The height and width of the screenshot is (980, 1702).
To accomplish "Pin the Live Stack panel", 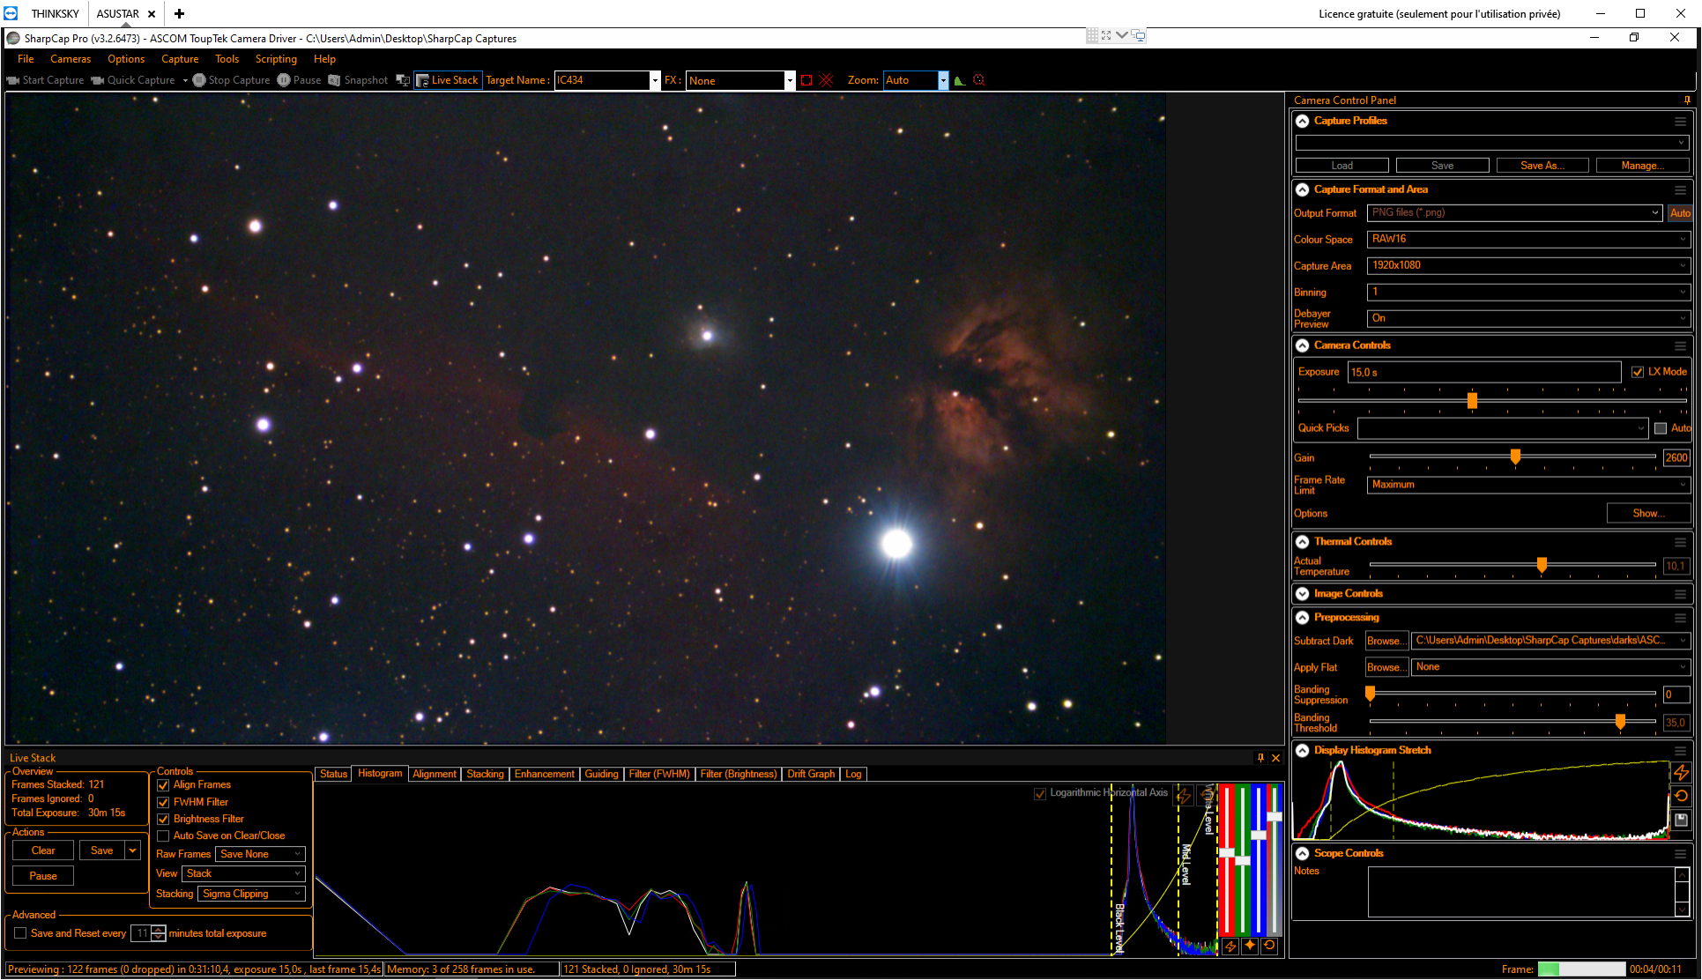I will point(1260,758).
